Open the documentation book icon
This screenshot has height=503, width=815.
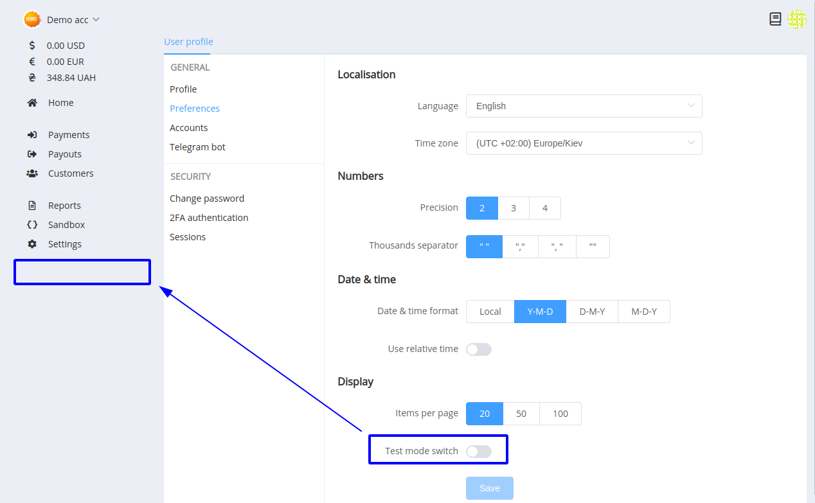[x=775, y=19]
